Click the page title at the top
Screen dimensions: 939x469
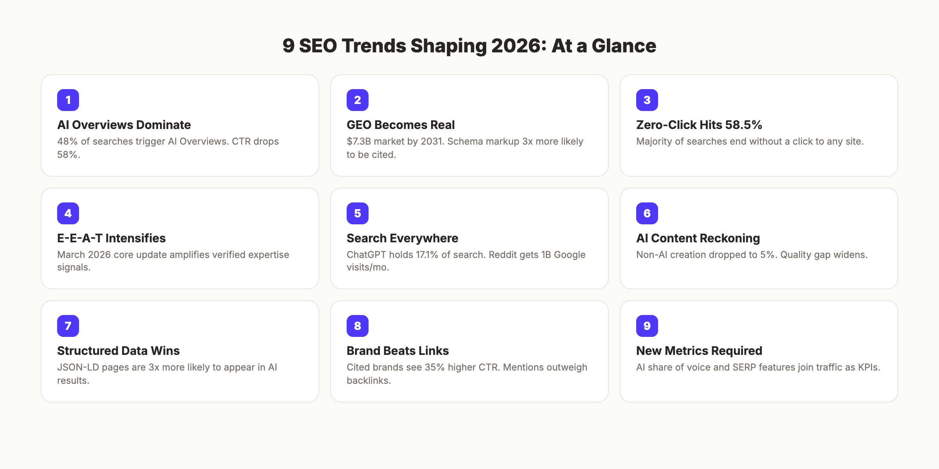click(x=469, y=45)
